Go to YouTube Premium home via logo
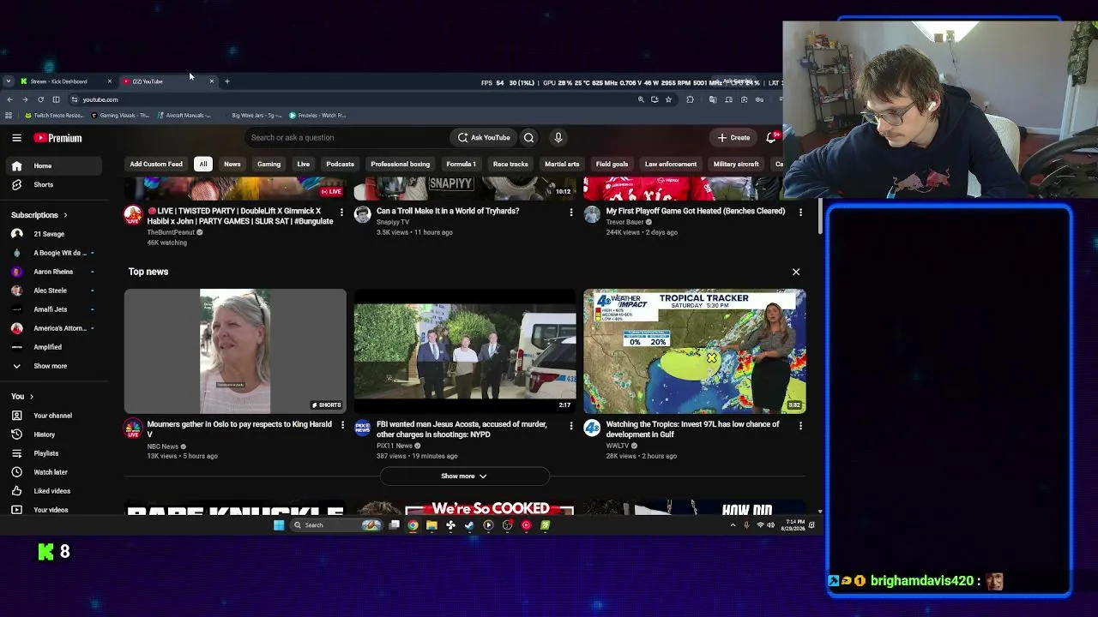 click(x=57, y=138)
